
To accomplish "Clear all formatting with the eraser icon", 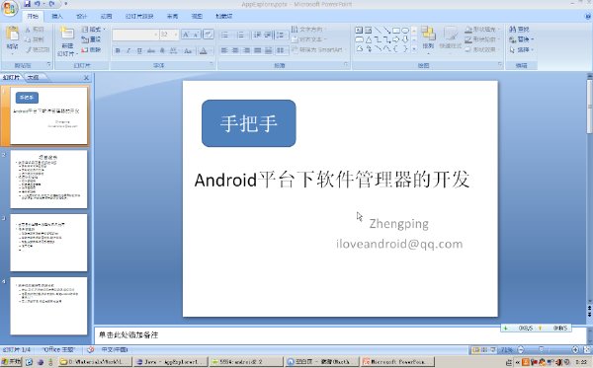I will [209, 35].
